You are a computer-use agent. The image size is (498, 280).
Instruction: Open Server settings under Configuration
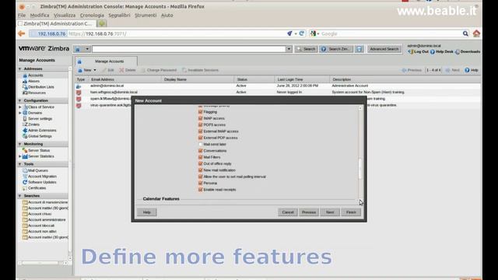click(x=40, y=119)
